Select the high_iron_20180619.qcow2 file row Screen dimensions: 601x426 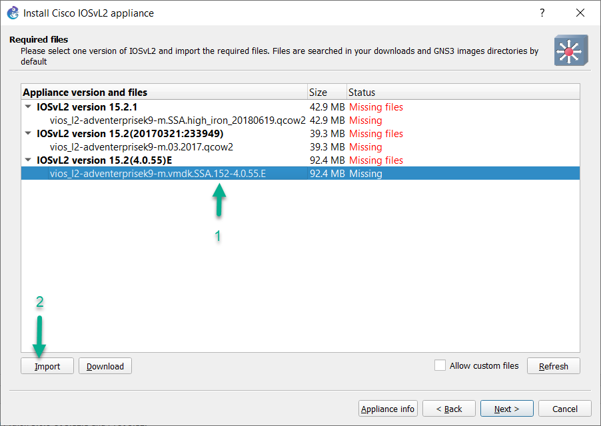coord(300,120)
